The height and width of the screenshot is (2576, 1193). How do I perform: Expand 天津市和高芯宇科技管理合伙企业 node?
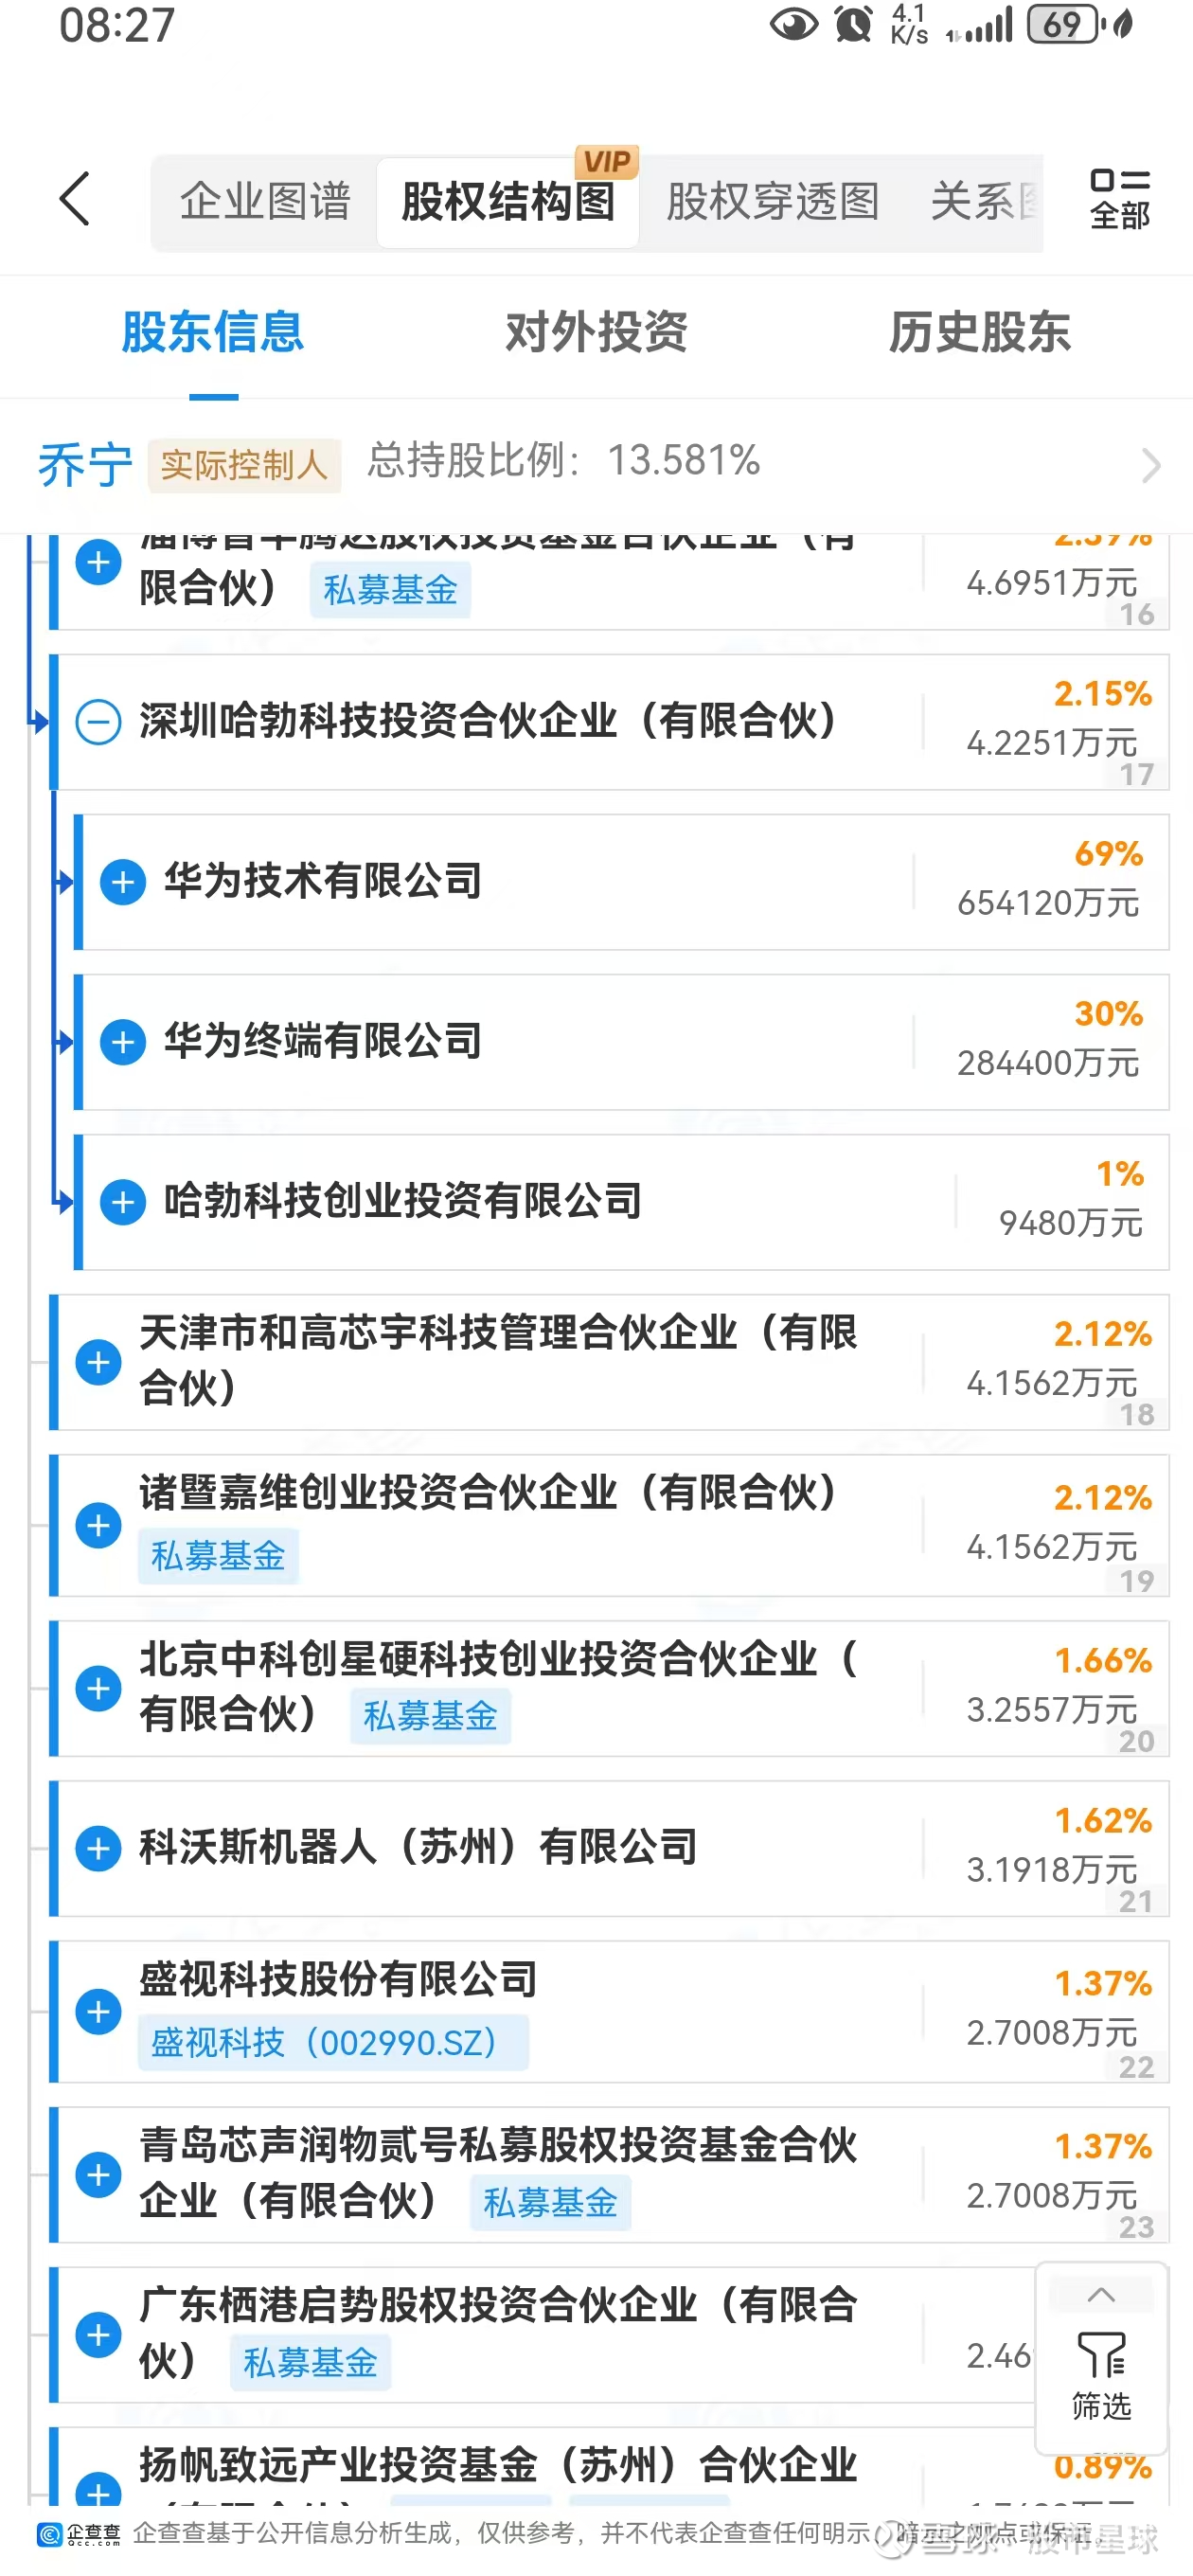point(99,1362)
